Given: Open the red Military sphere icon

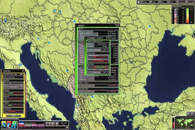Looking at the screenshot, I should pos(9,124).
